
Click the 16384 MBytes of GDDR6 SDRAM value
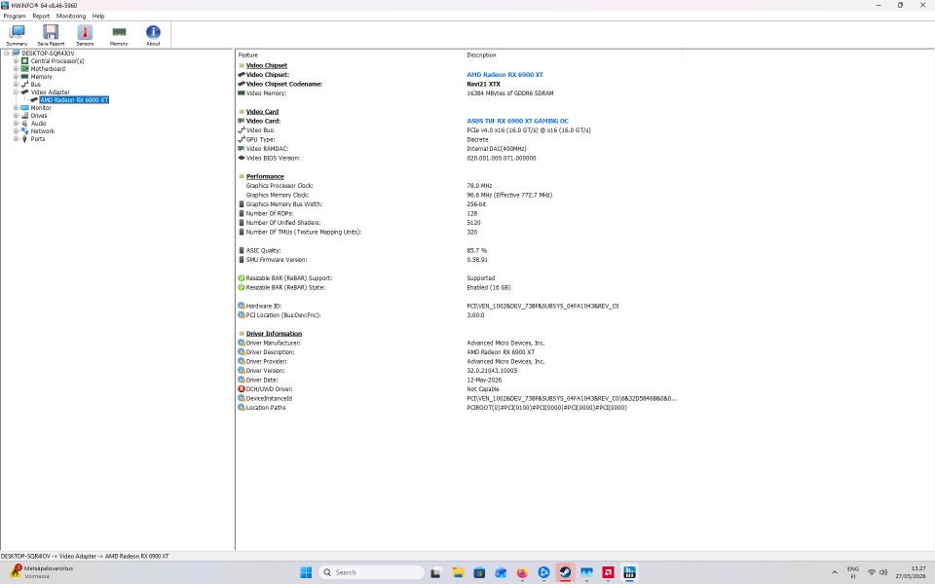[x=509, y=93]
